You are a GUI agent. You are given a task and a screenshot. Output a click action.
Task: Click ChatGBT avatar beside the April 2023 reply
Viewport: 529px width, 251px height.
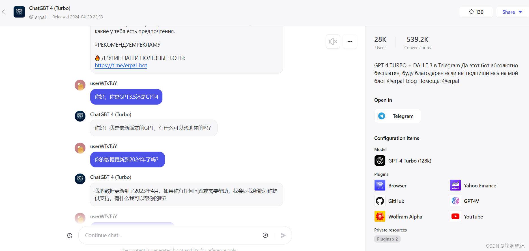80,179
